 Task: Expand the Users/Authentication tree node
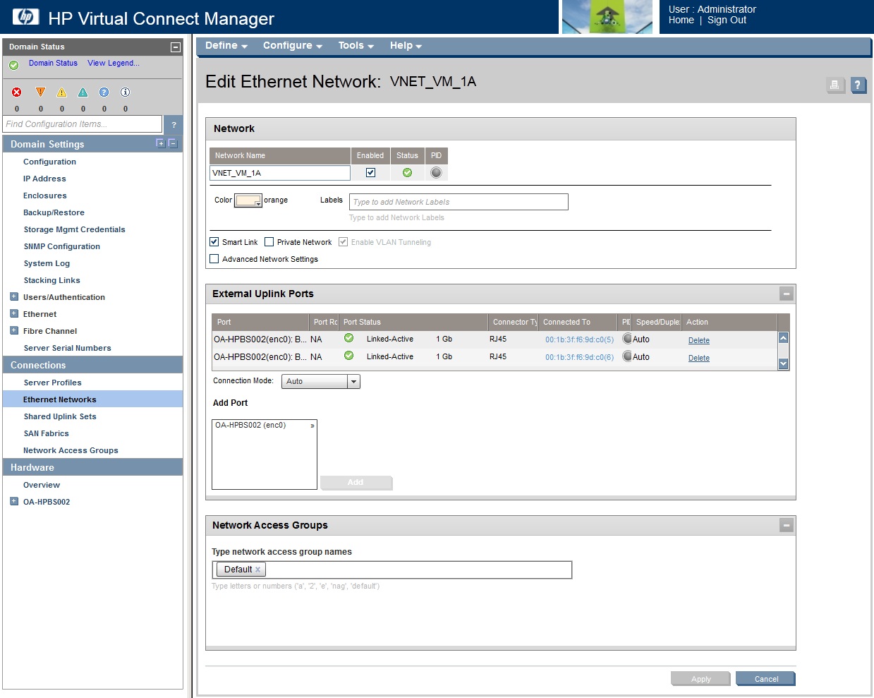(x=14, y=296)
